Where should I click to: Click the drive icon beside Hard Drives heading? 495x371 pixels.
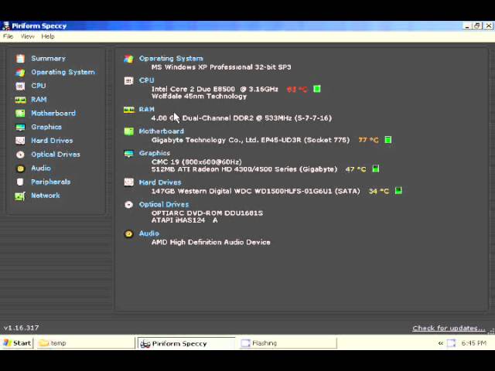point(128,182)
